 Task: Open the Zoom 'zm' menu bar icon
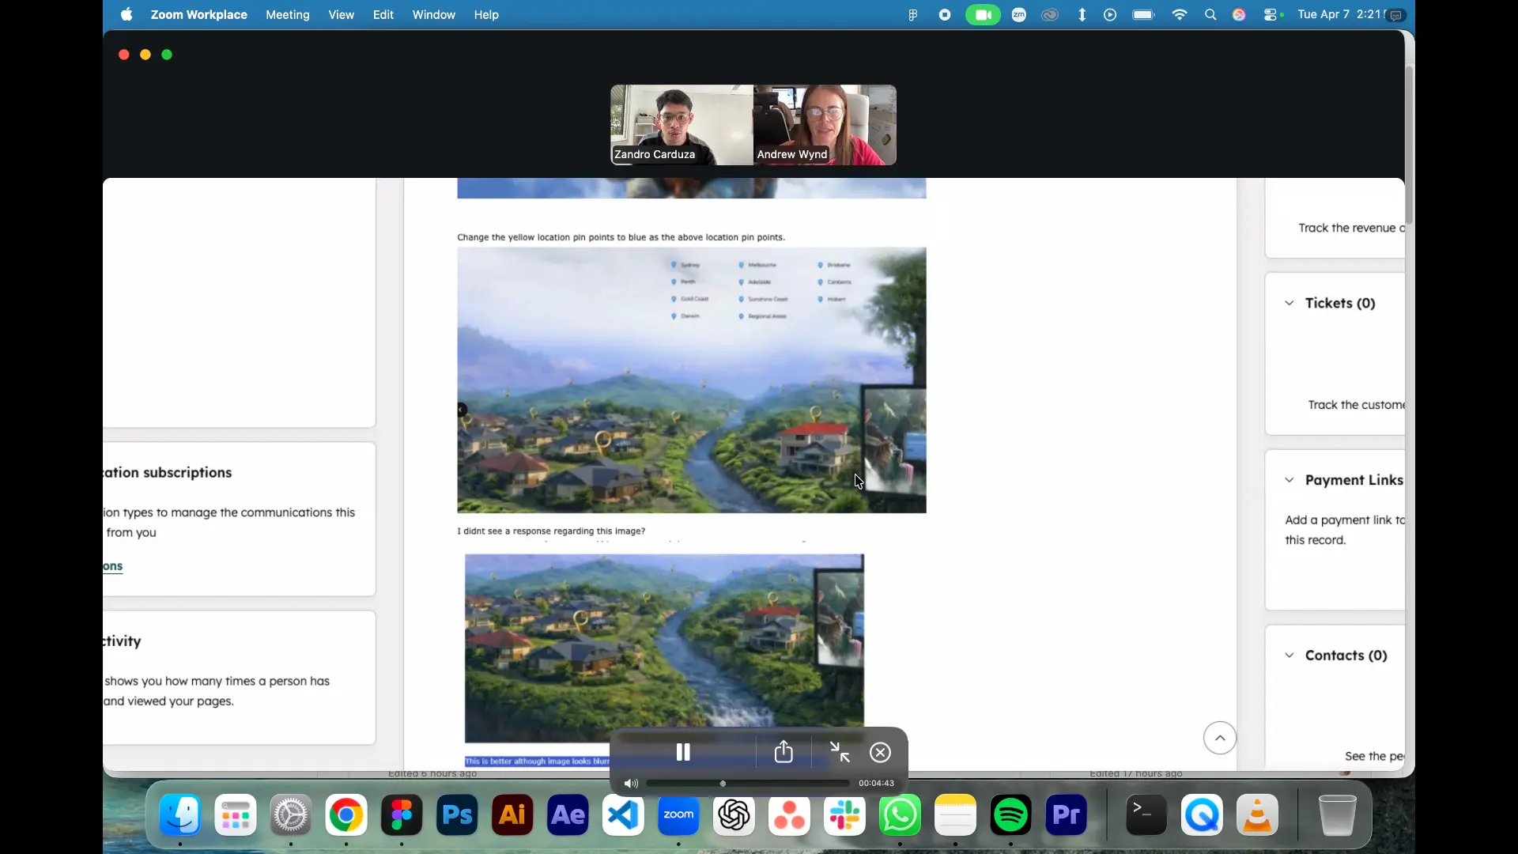point(1019,14)
